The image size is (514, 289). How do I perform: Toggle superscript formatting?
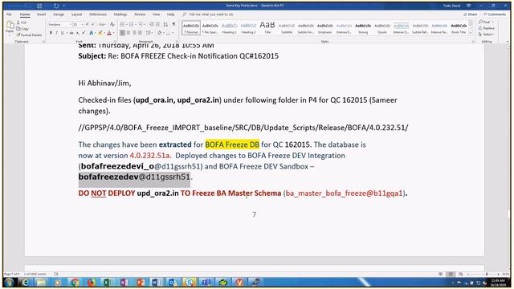(x=84, y=33)
